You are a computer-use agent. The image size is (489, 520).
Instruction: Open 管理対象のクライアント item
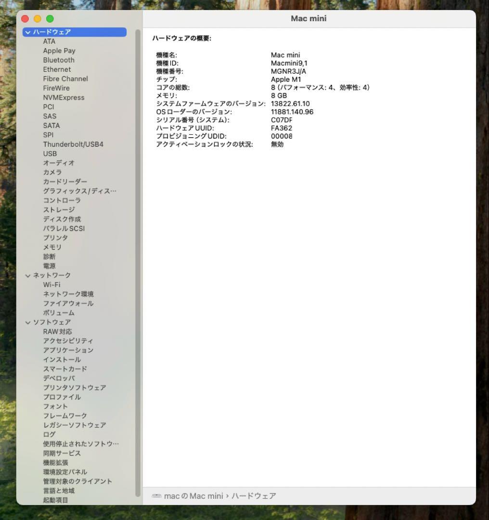tap(77, 481)
